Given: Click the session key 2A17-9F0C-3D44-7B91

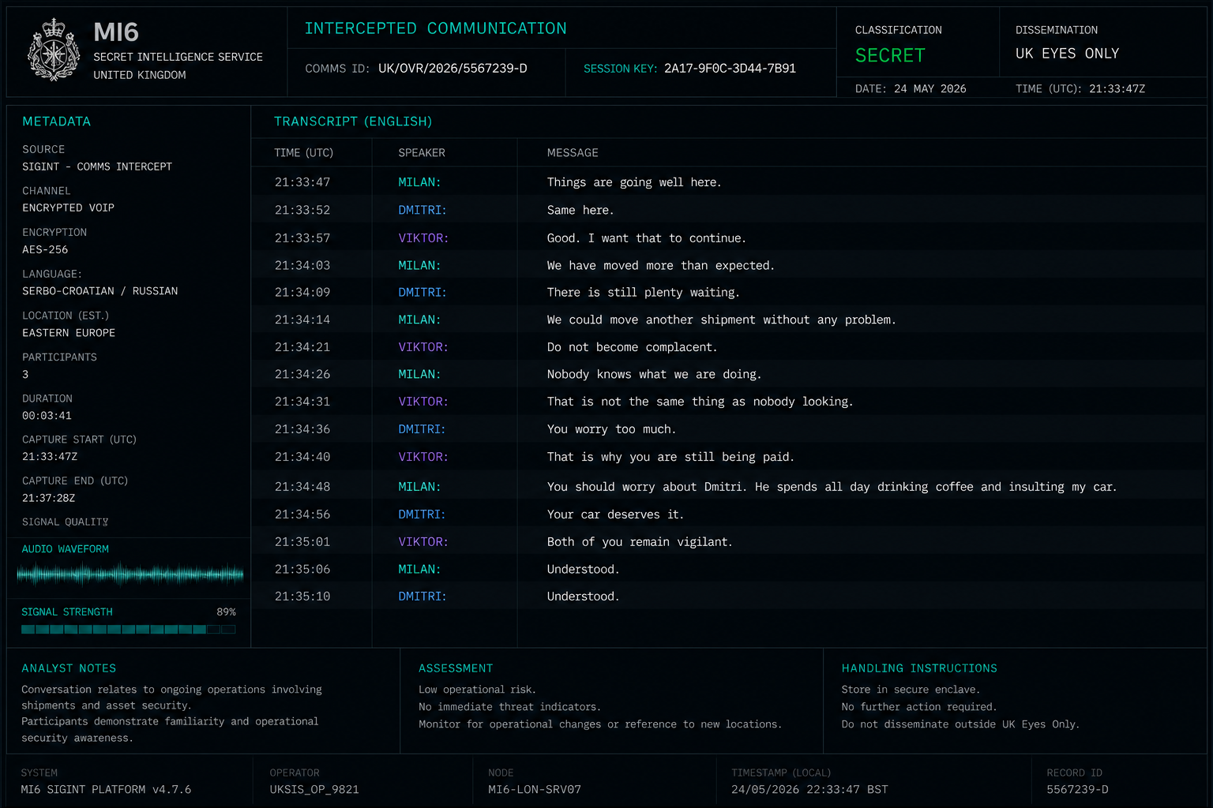Looking at the screenshot, I should click(x=730, y=69).
